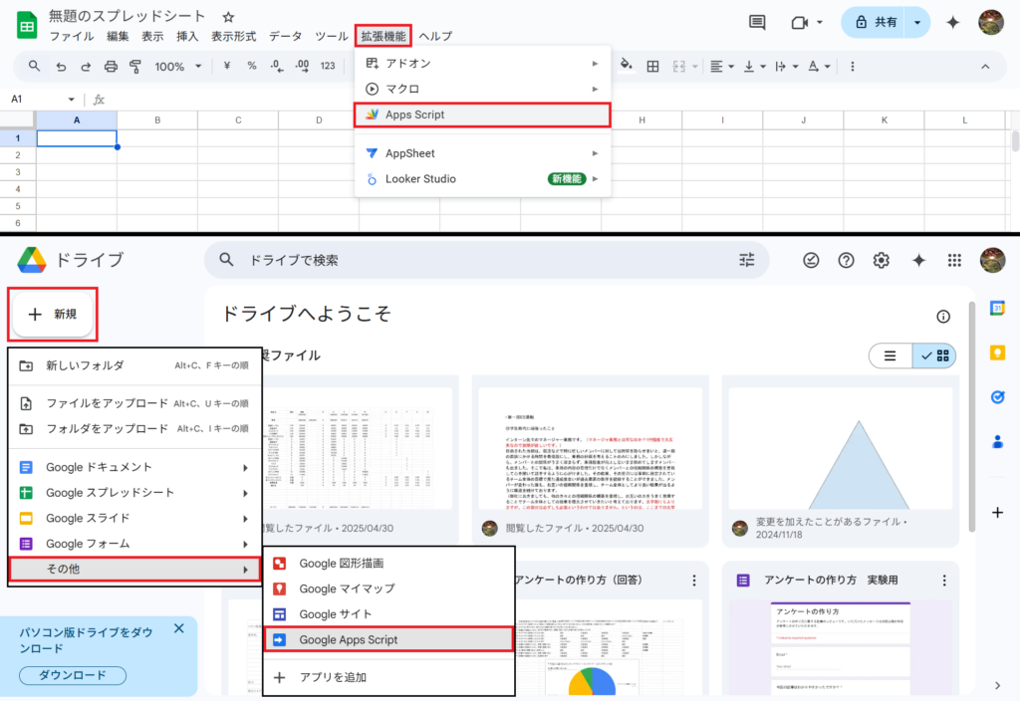Open the comment history icon in Sheets
Screen dimensions: 1020x701
[757, 23]
